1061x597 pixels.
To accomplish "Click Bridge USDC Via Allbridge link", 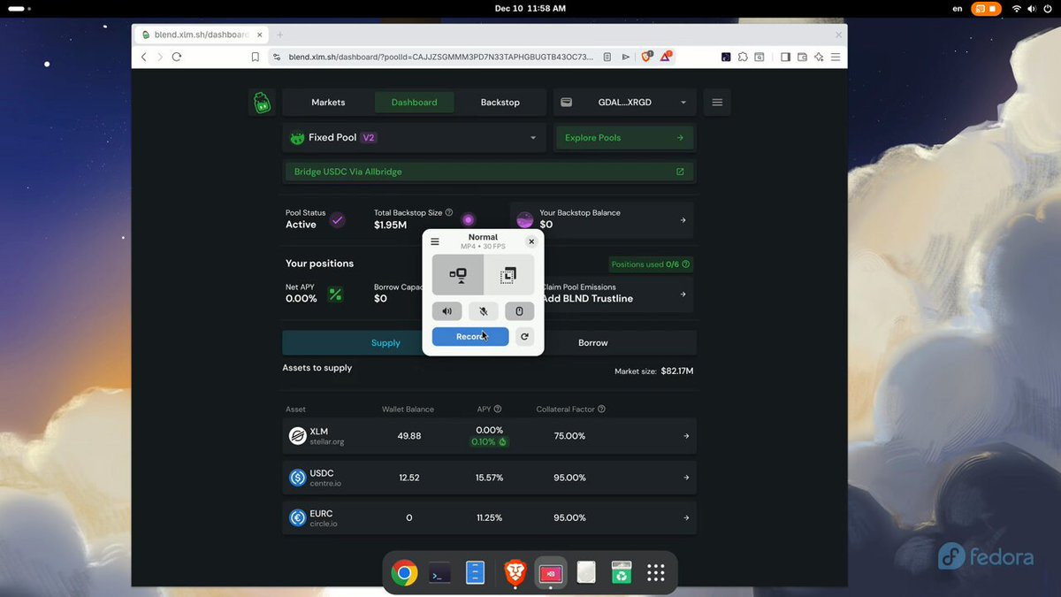I will [x=488, y=172].
